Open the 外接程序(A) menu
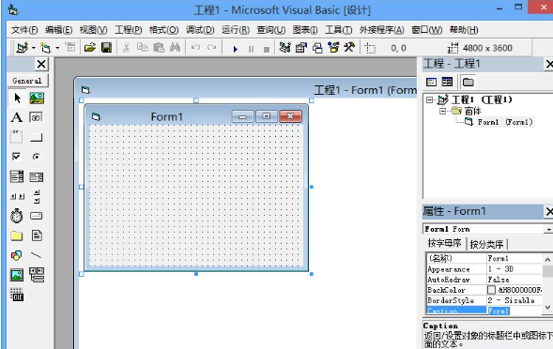Viewport: 553px width, 349px height. 381,30
